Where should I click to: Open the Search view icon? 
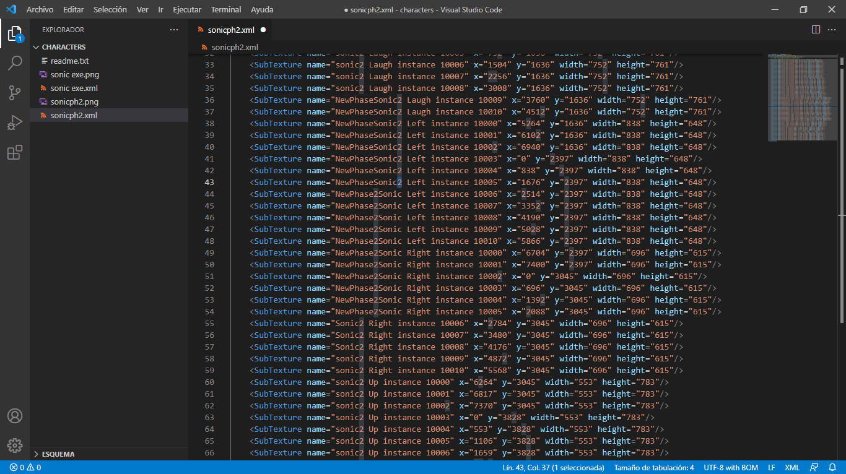15,62
